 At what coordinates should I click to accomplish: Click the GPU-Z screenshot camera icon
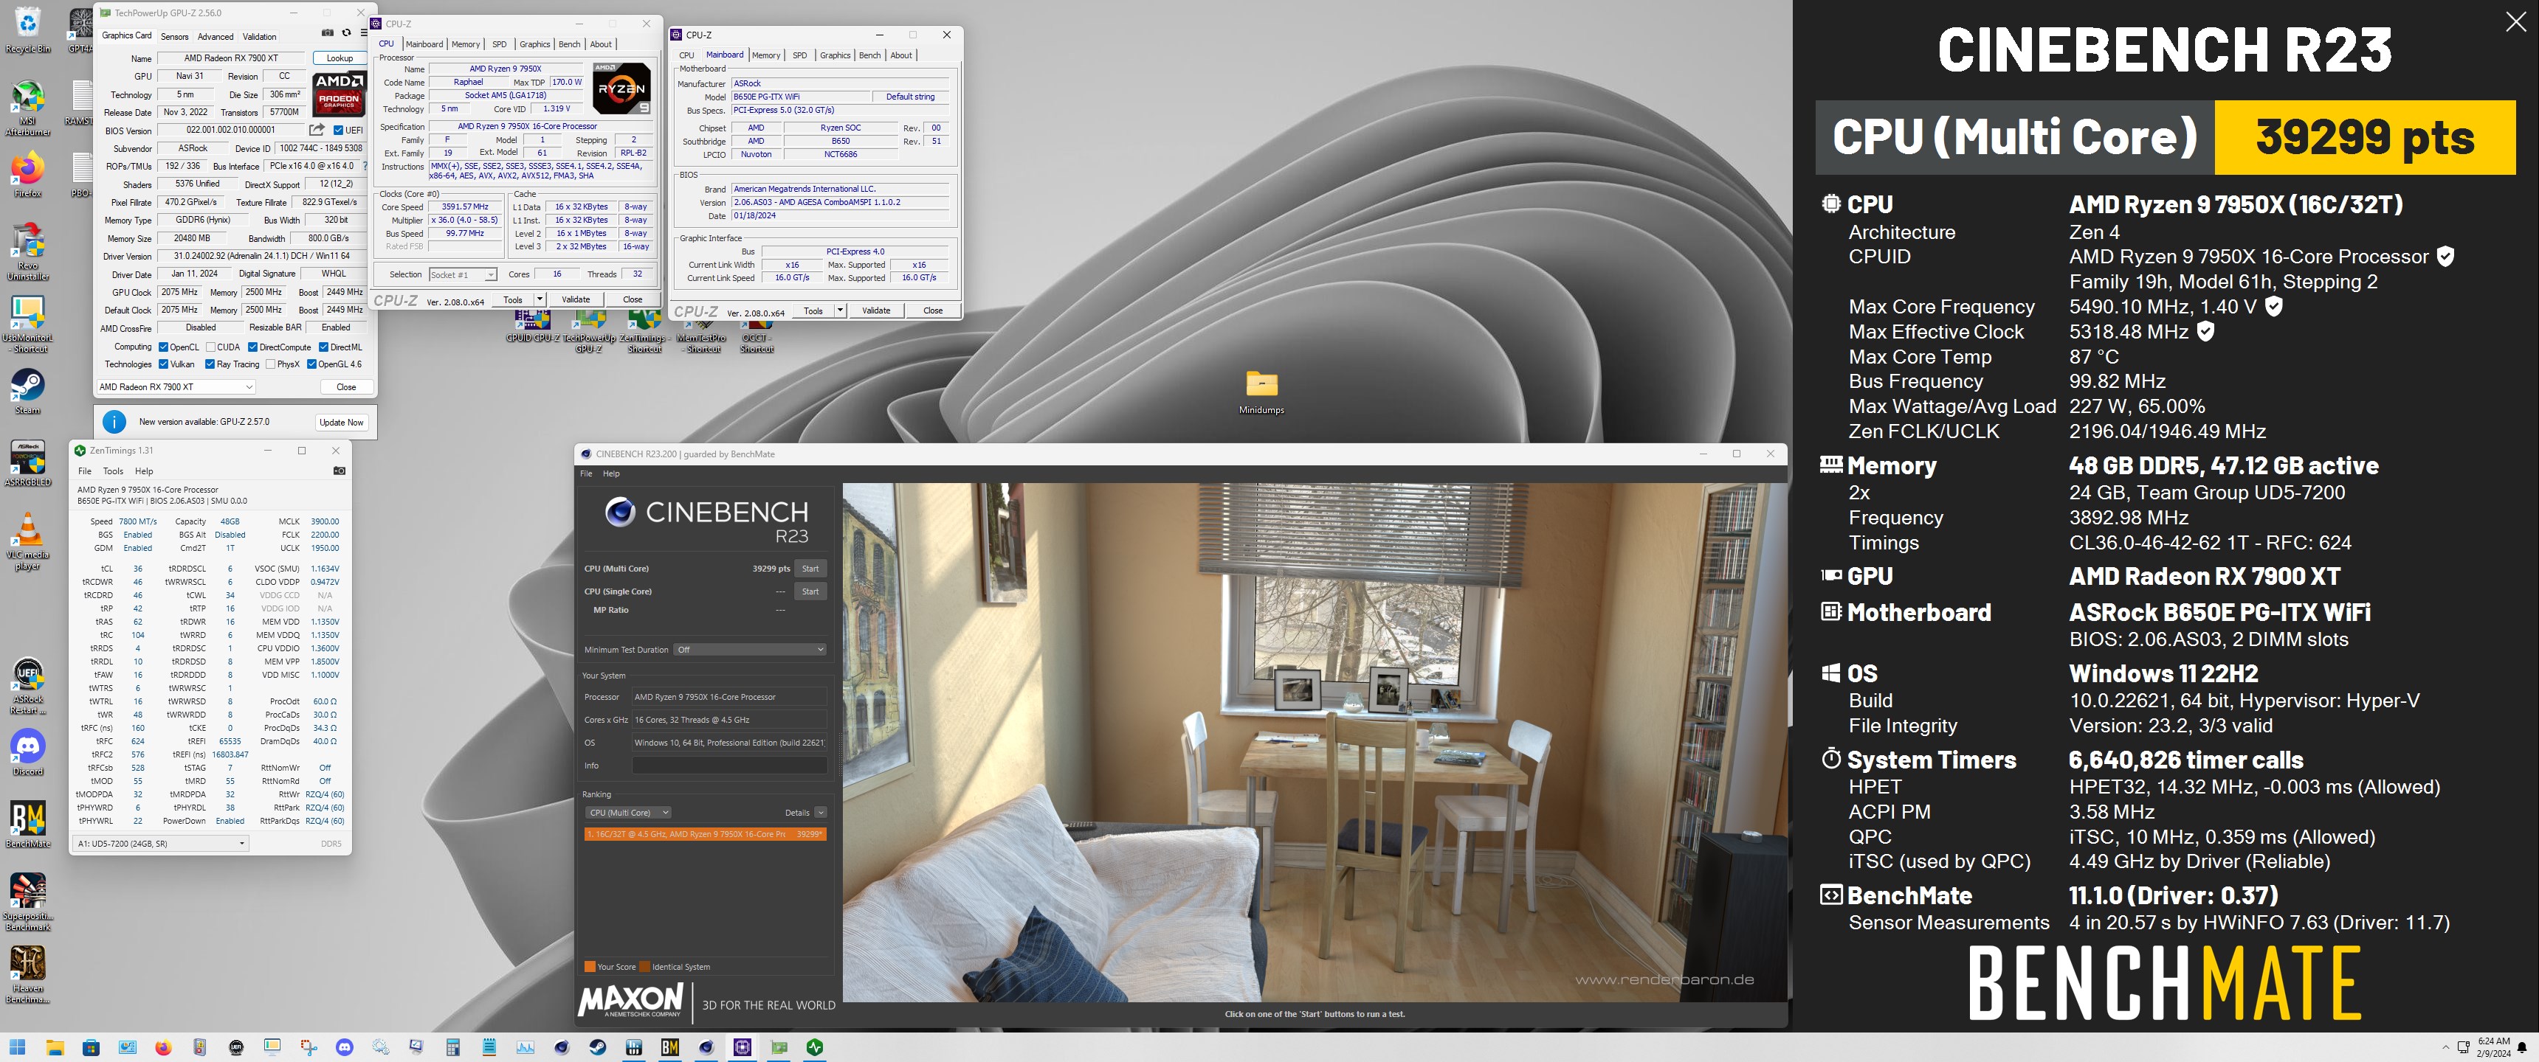(x=328, y=33)
